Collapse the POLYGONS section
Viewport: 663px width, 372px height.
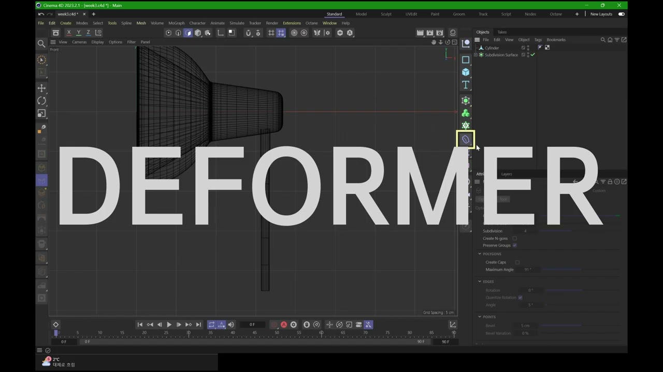(480, 254)
